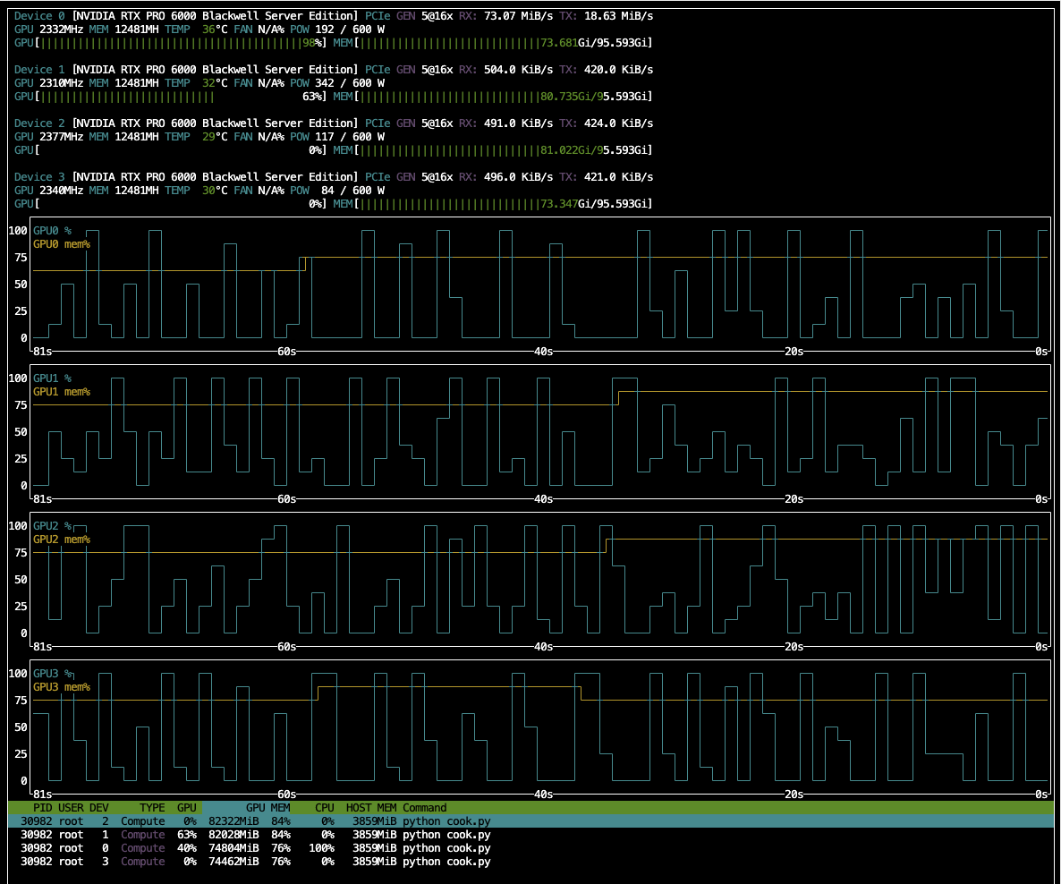Click the 60s marker on GPU1 chart axis
Viewport: 1061px width, 884px height.
(x=287, y=499)
